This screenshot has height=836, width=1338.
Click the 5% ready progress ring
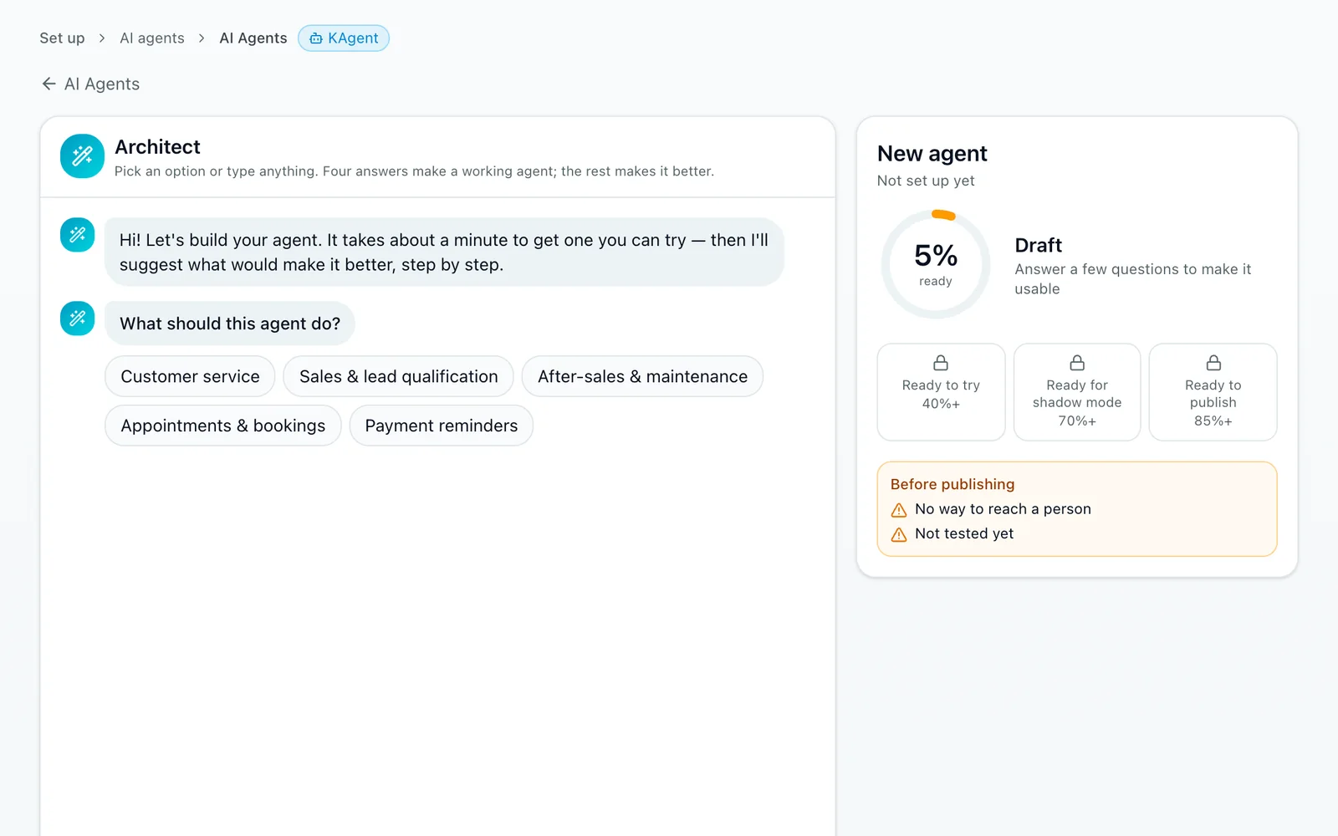point(936,264)
